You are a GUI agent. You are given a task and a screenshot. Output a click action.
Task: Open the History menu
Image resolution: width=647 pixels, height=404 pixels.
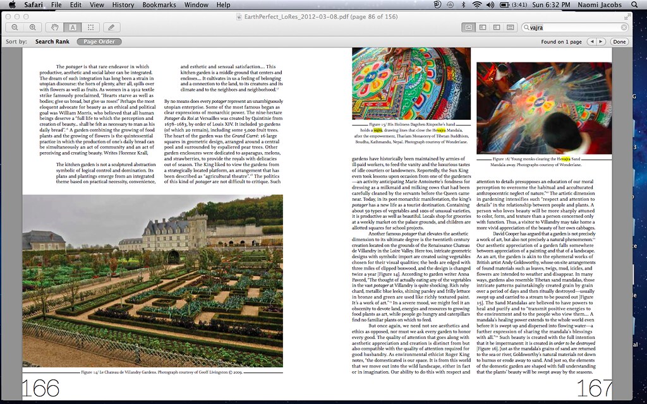click(x=123, y=5)
